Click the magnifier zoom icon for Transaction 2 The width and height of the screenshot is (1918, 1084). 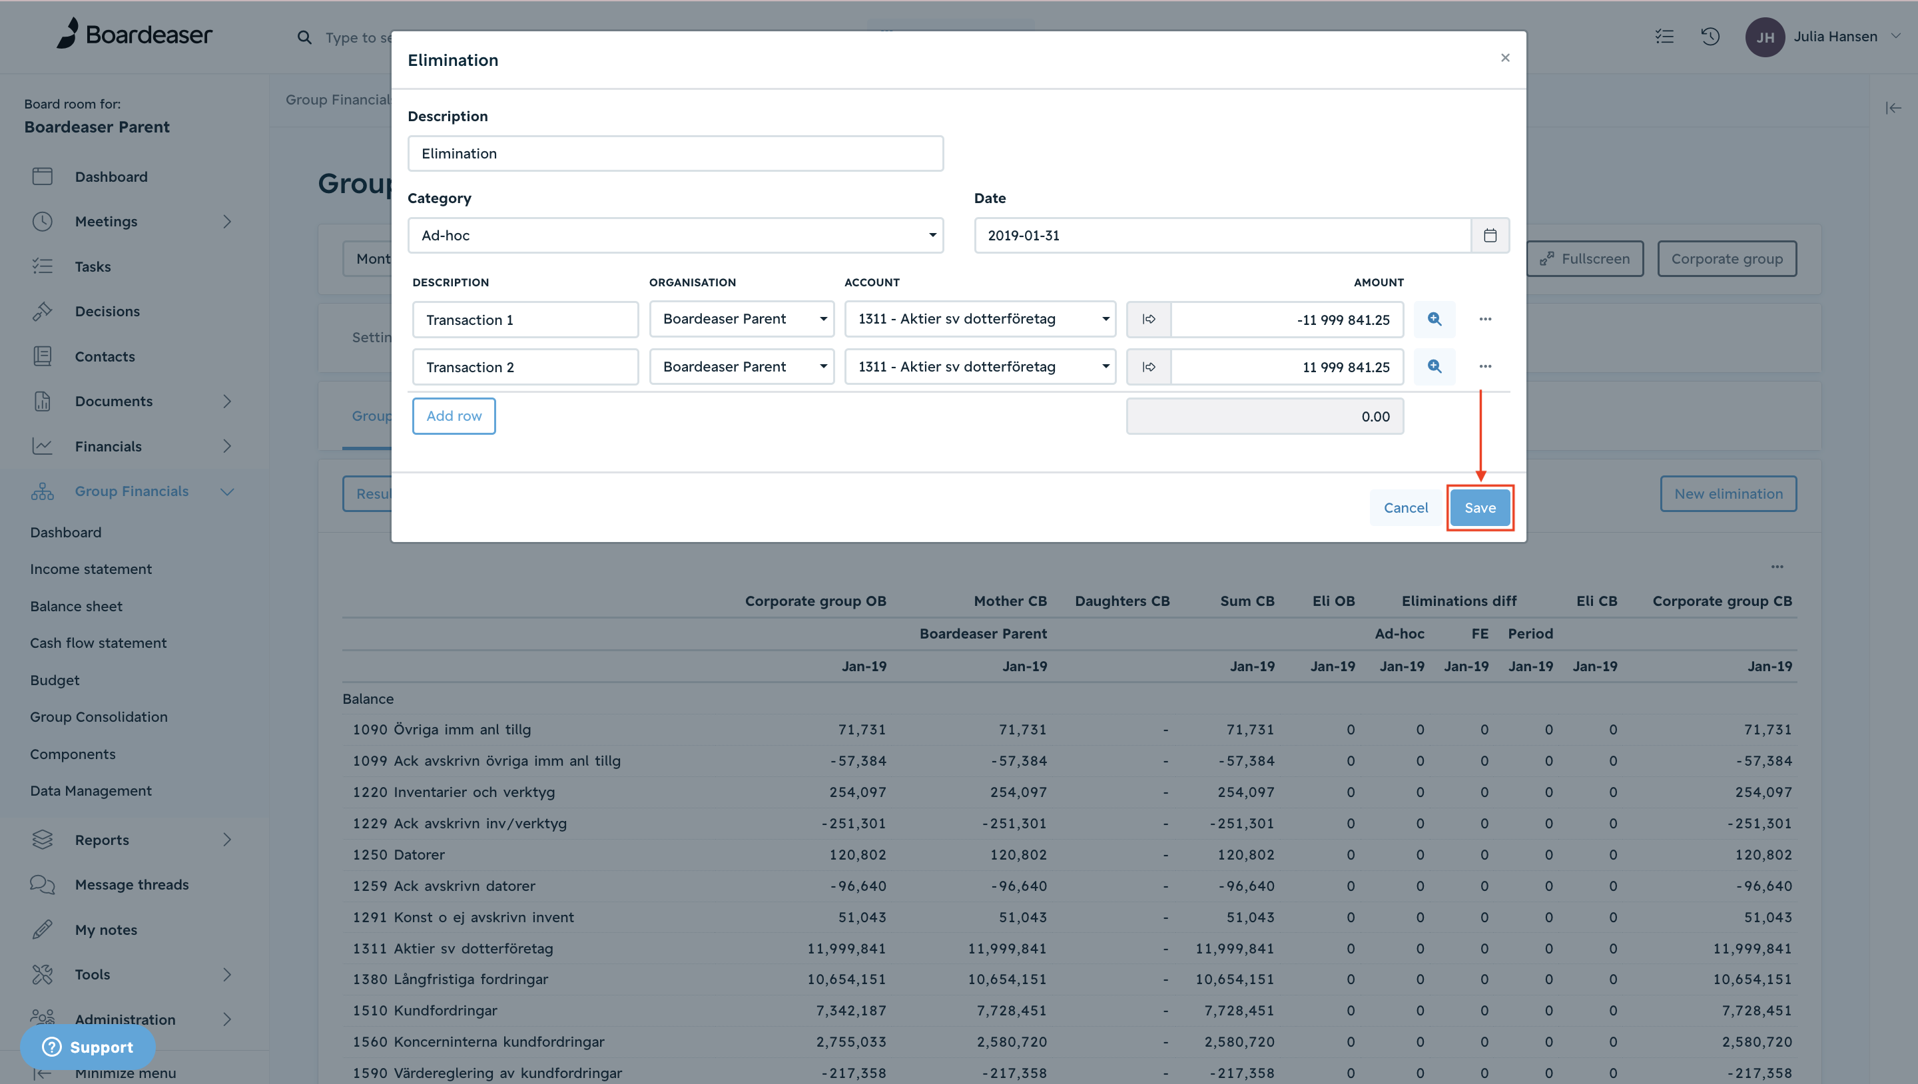point(1434,366)
